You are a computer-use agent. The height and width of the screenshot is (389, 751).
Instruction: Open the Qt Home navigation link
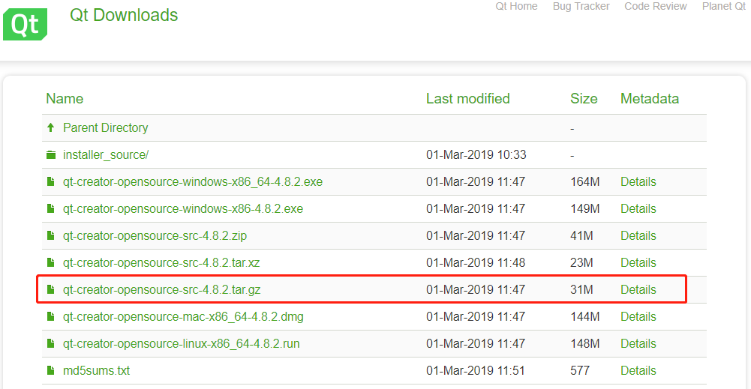point(516,6)
